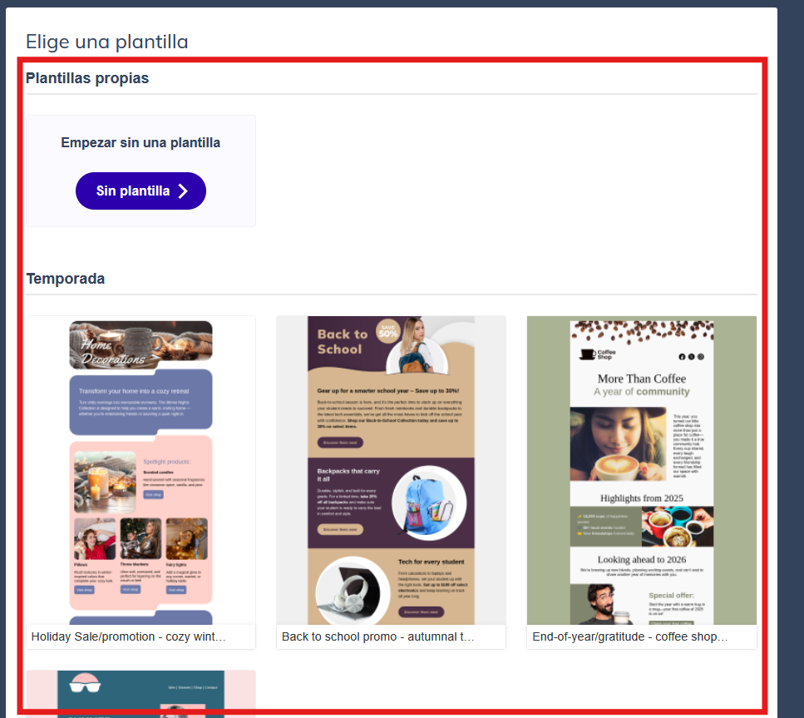The height and width of the screenshot is (718, 804).
Task: Click the 'Plantillas propias' section heading
Action: pos(87,78)
